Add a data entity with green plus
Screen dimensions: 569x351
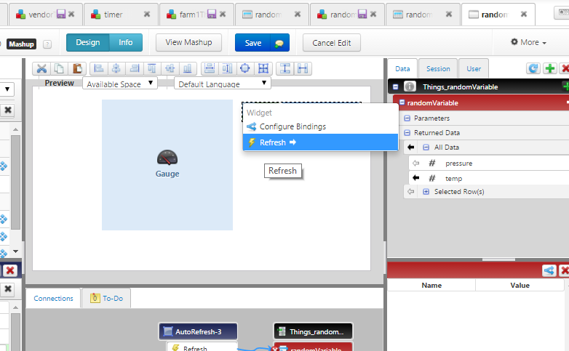click(550, 68)
